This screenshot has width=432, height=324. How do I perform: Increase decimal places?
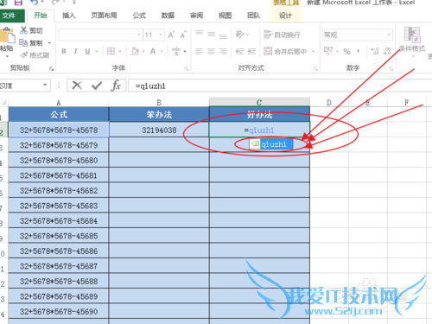(x=375, y=51)
